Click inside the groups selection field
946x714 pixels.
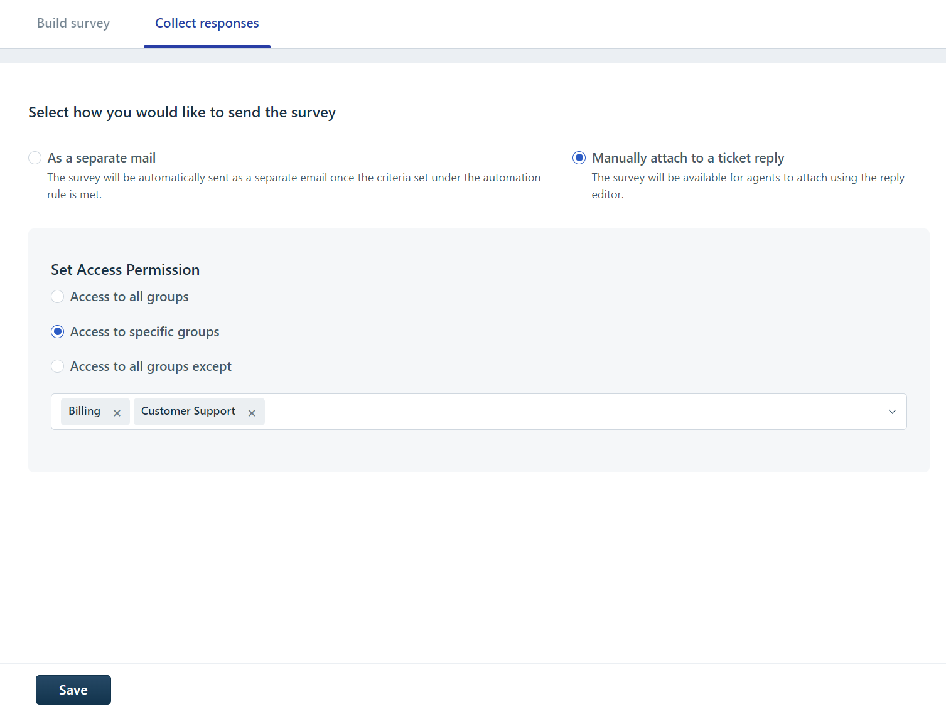tap(479, 412)
